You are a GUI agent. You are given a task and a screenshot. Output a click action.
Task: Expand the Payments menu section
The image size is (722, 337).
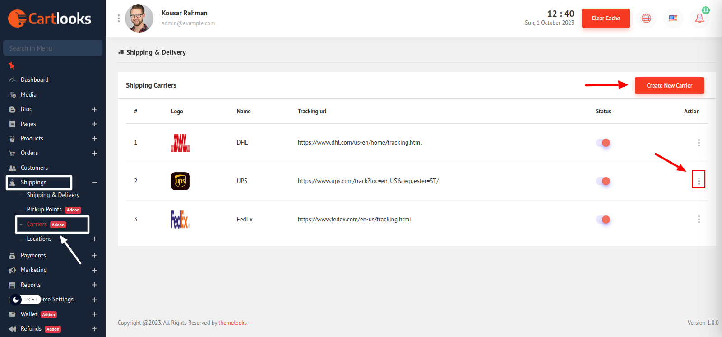point(94,256)
